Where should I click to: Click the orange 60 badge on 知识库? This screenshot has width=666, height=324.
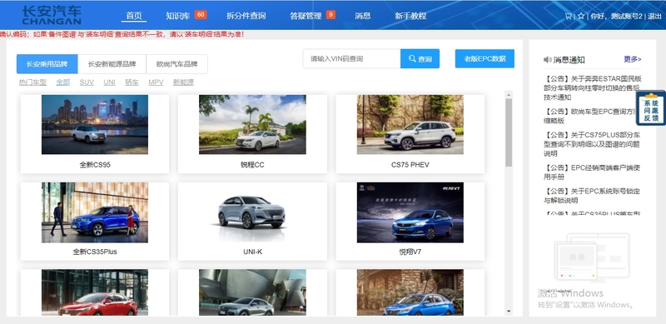pyautogui.click(x=201, y=14)
